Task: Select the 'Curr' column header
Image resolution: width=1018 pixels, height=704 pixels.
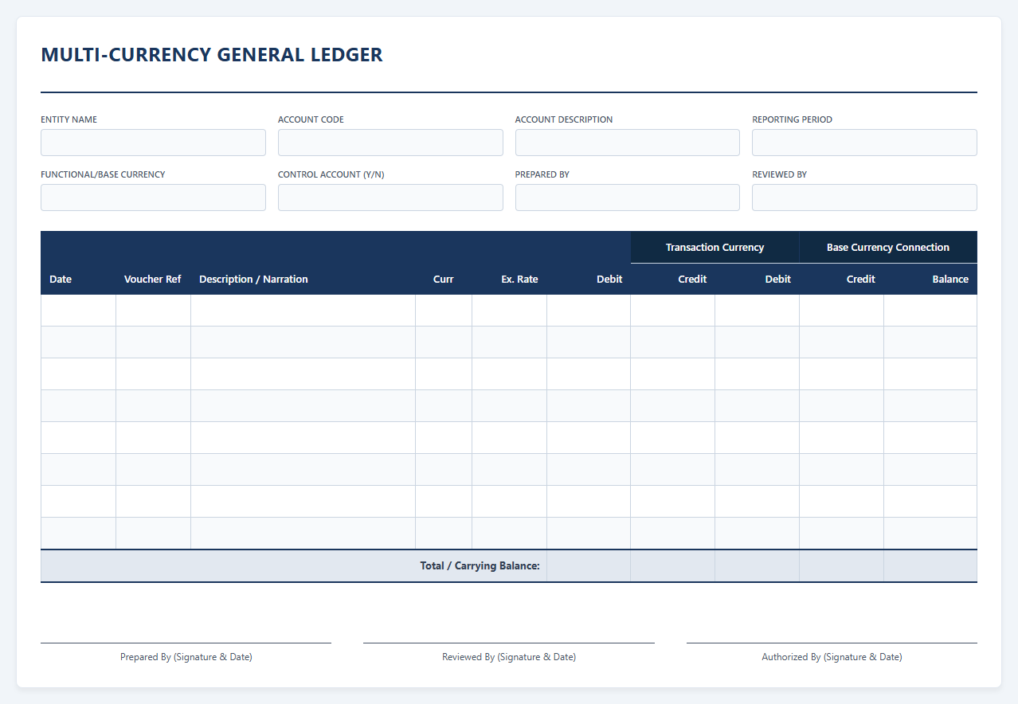Action: tap(443, 279)
